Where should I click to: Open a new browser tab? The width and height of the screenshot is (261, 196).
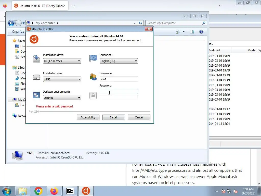click(x=74, y=6)
